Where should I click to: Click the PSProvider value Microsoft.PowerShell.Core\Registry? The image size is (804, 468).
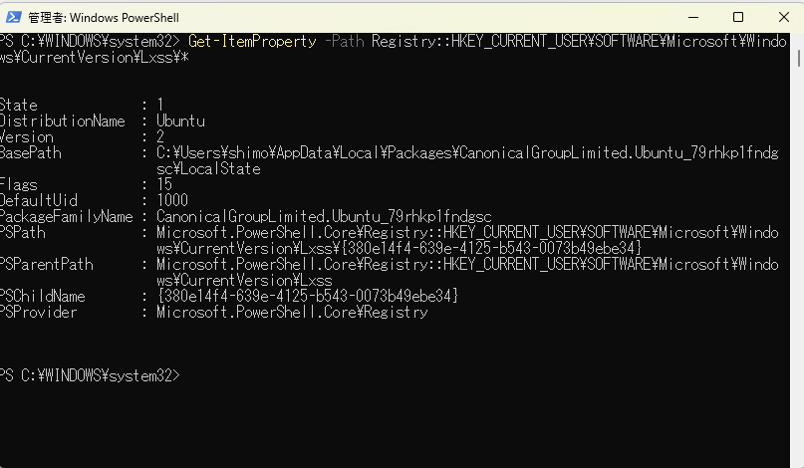point(292,312)
